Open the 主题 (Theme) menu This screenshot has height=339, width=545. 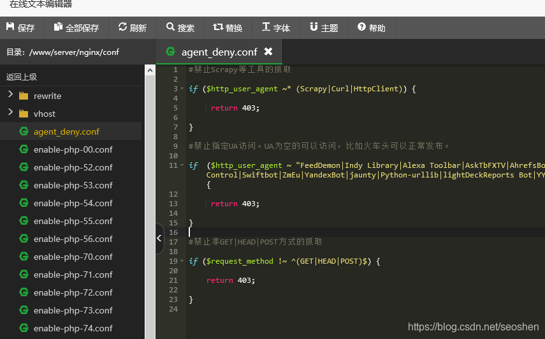click(324, 28)
